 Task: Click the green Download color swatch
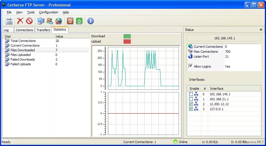[x=127, y=36]
